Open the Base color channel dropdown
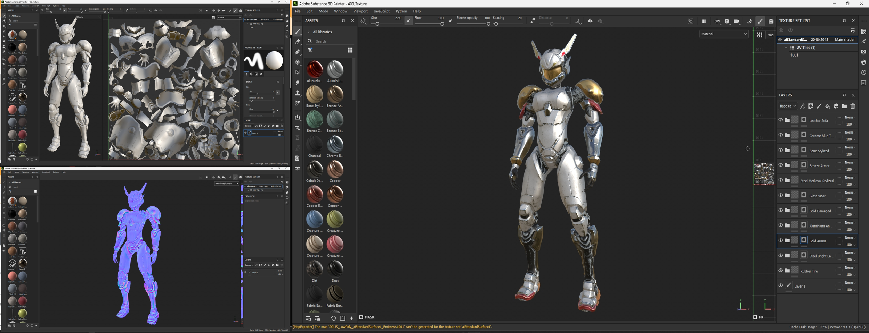This screenshot has width=869, height=333. click(787, 106)
